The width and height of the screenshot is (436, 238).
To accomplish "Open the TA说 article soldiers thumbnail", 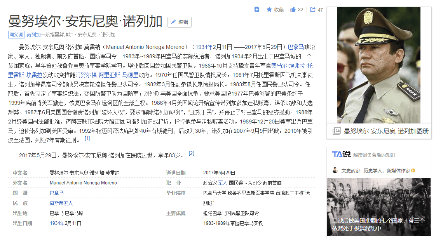I will coord(379,207).
